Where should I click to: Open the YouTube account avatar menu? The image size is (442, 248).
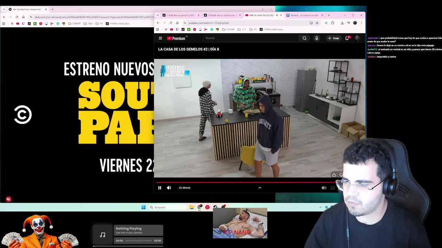click(x=357, y=38)
